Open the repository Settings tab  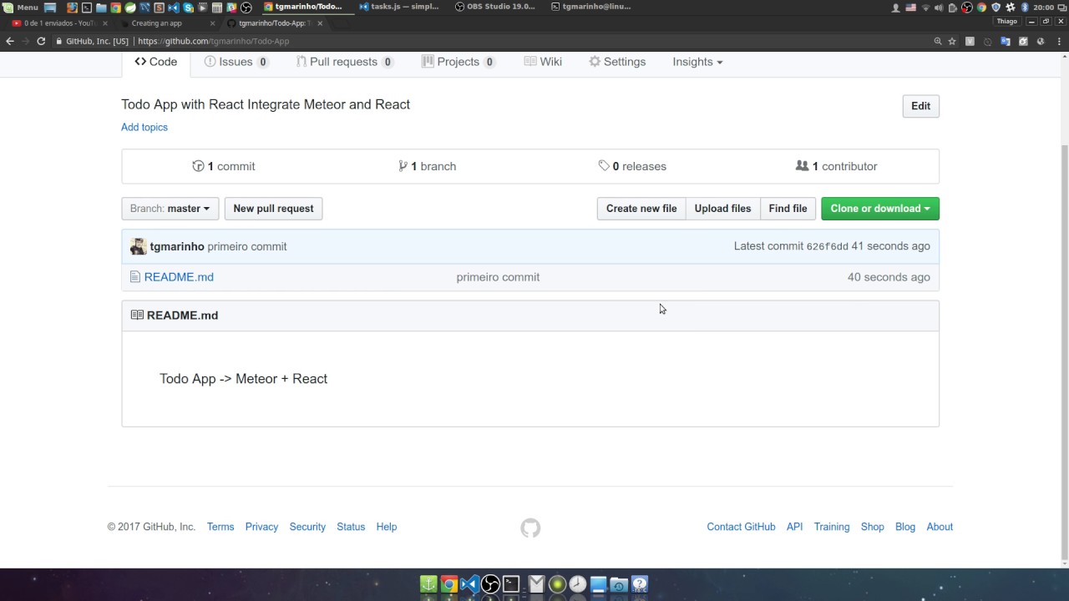coord(617,62)
